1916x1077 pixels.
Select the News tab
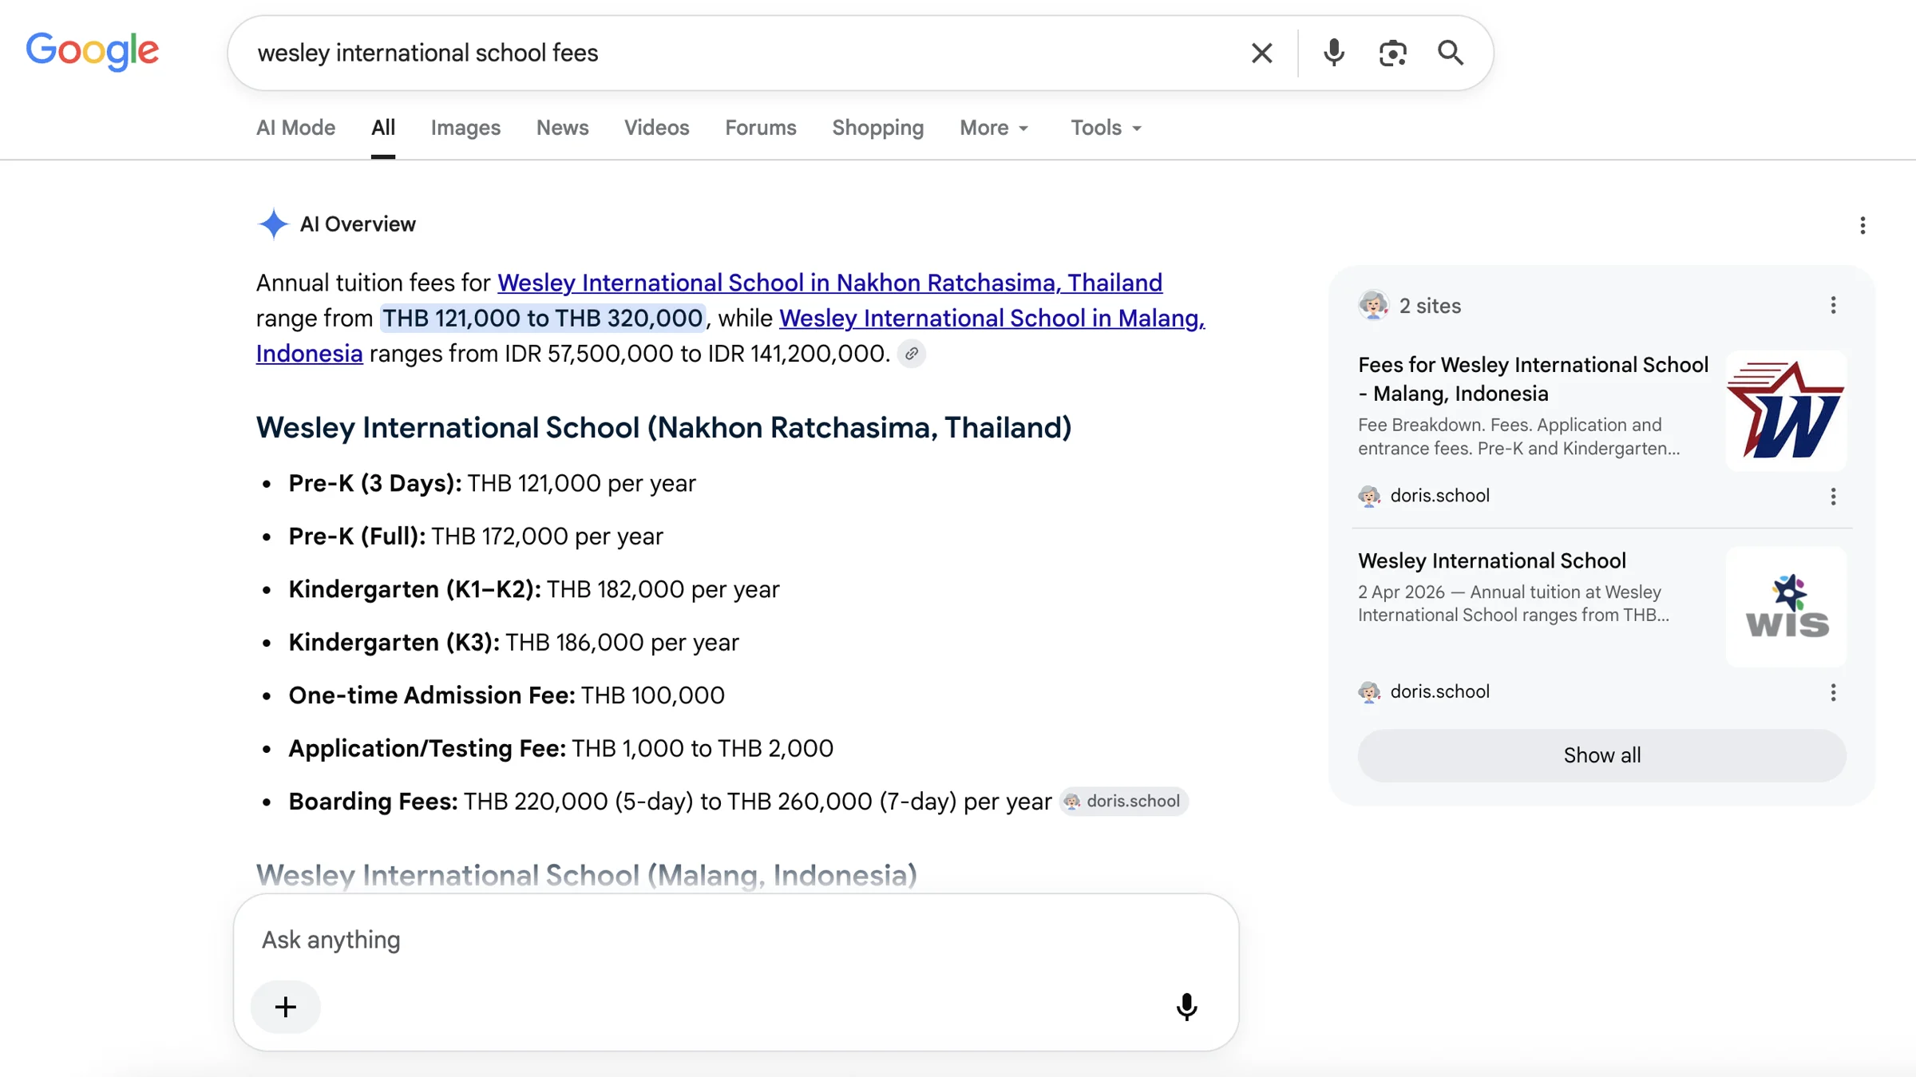pos(562,128)
